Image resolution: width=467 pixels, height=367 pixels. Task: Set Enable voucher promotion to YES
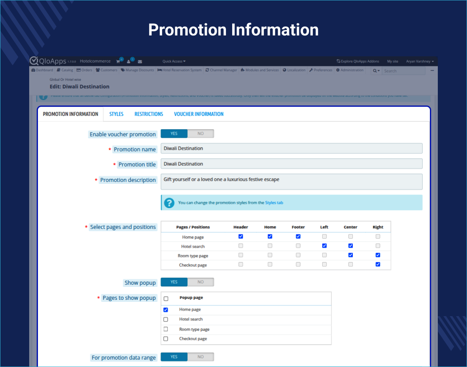[174, 133]
